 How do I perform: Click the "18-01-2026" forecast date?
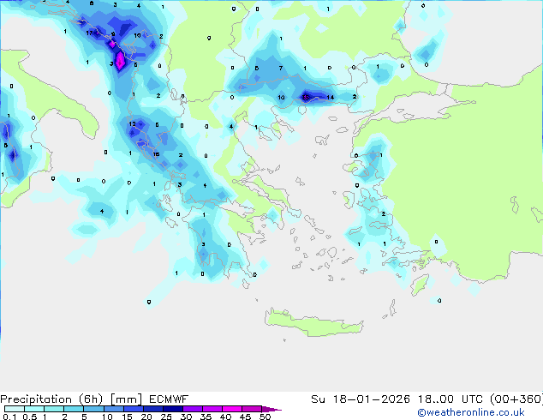pos(371,399)
